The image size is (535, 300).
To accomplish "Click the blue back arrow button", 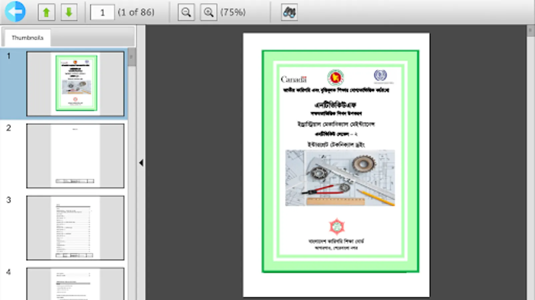I will tap(15, 12).
